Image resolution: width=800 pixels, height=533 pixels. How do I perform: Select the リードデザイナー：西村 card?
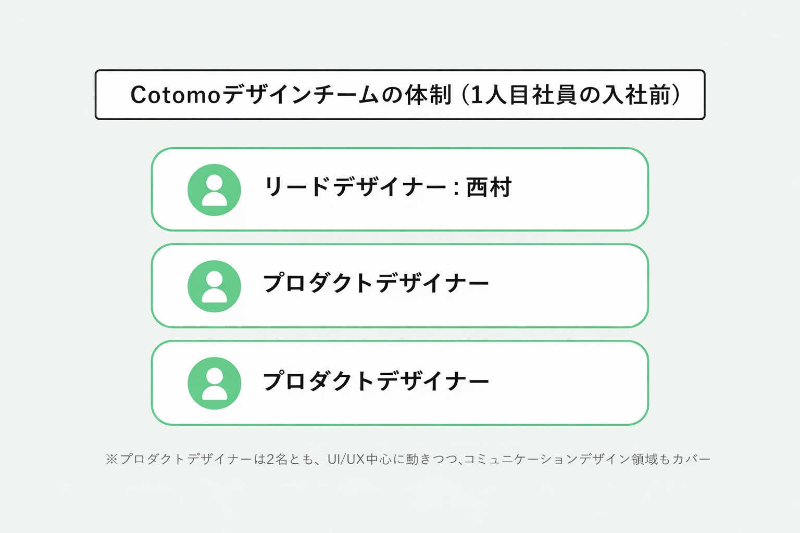[x=400, y=189]
